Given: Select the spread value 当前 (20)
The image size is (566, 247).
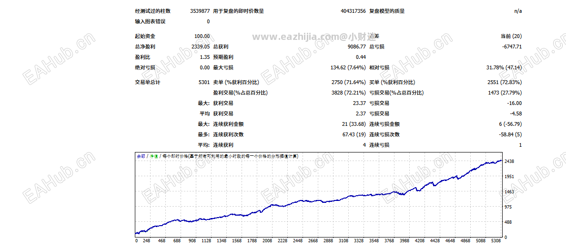Looking at the screenshot, I should pos(511,37).
